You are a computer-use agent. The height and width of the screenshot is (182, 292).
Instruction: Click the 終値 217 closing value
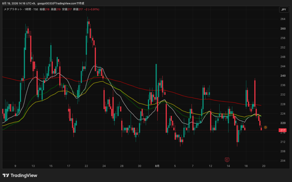coord(78,9)
